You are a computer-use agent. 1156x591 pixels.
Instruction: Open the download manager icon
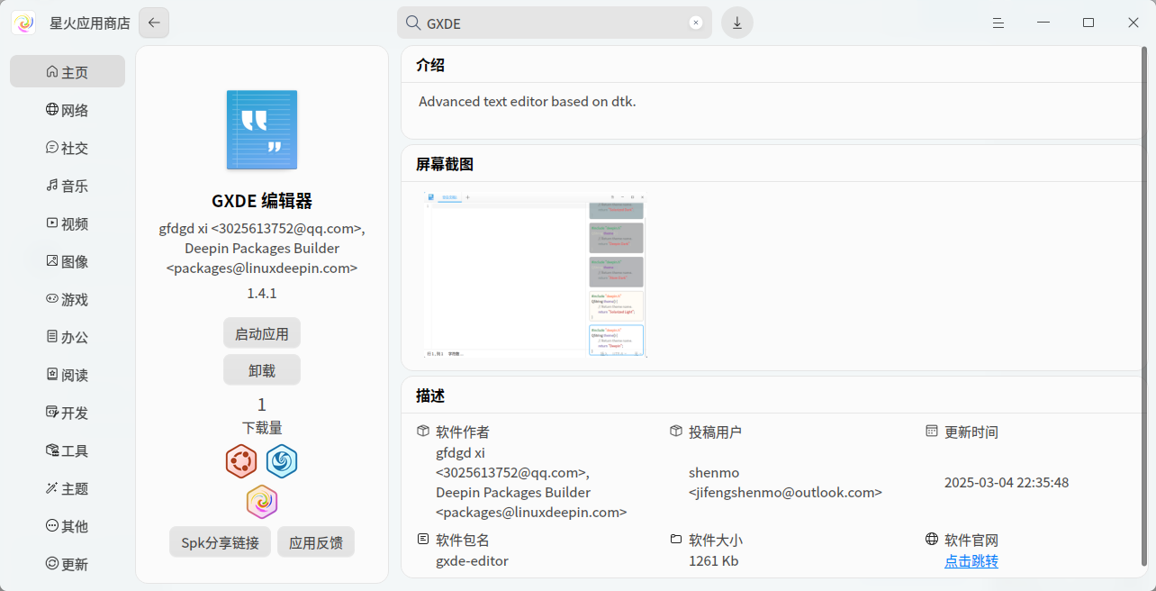point(737,23)
